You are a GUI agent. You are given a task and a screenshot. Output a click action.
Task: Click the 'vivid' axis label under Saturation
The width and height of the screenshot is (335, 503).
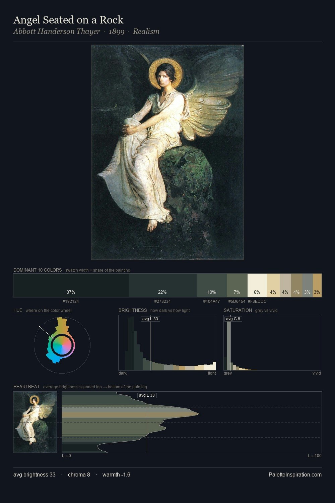click(317, 373)
